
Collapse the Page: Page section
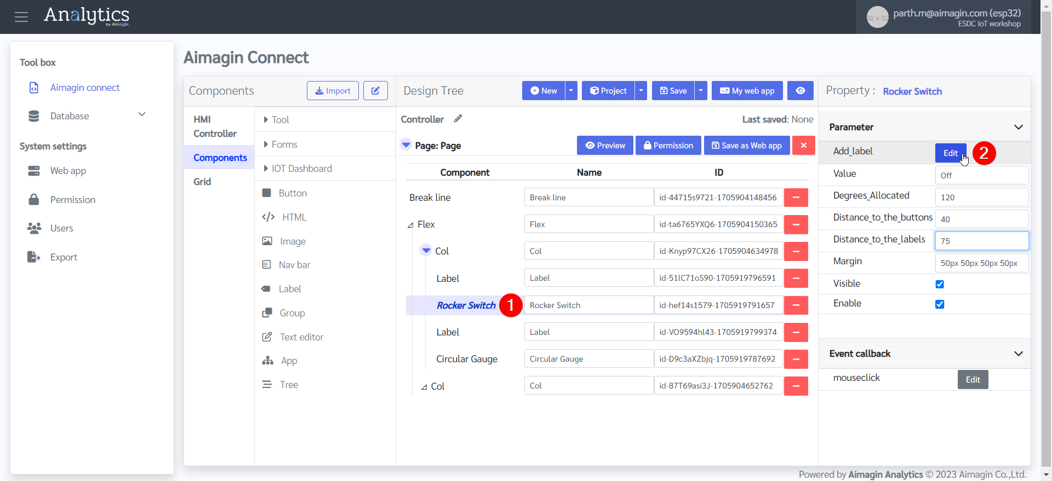(x=406, y=145)
